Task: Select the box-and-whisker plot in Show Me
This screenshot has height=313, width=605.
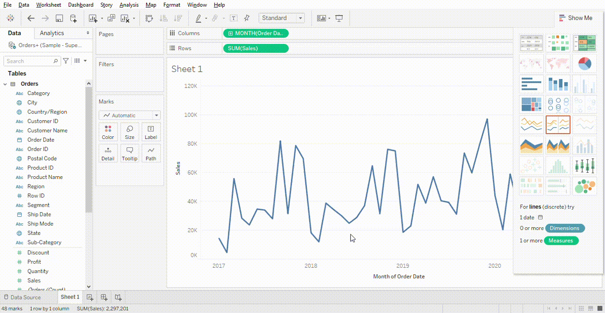Action: pyautogui.click(x=584, y=165)
